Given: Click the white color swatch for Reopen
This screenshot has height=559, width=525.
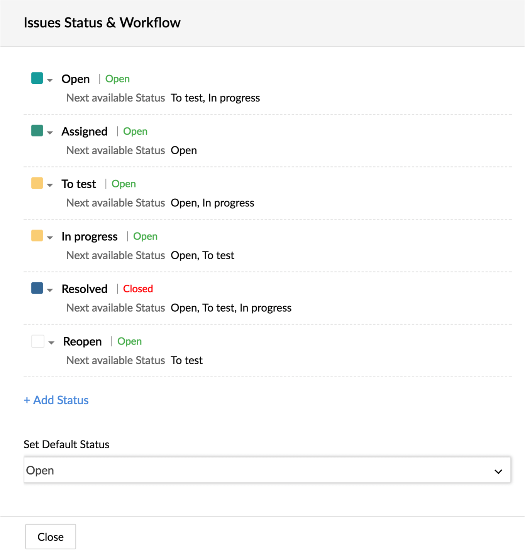Looking at the screenshot, I should pyautogui.click(x=38, y=341).
